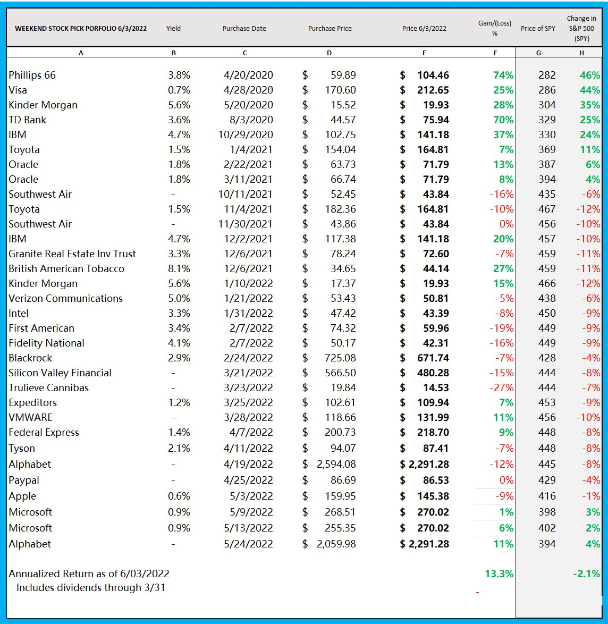Click the Change in S&P 500 heading
608x624 pixels.
[x=581, y=29]
